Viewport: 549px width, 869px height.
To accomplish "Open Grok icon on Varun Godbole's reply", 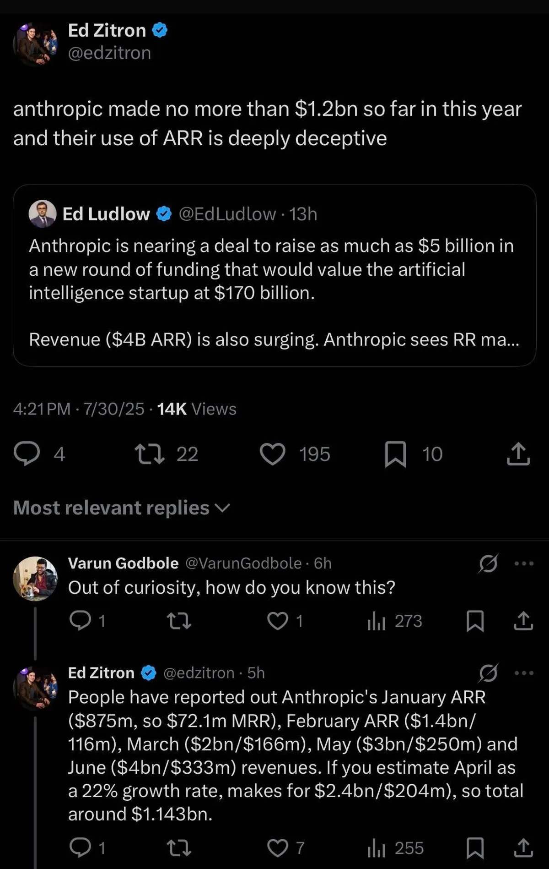I will (488, 563).
